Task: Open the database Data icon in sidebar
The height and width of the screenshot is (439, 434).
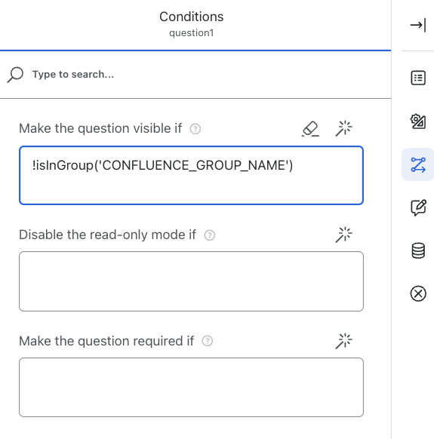Action: pos(418,250)
